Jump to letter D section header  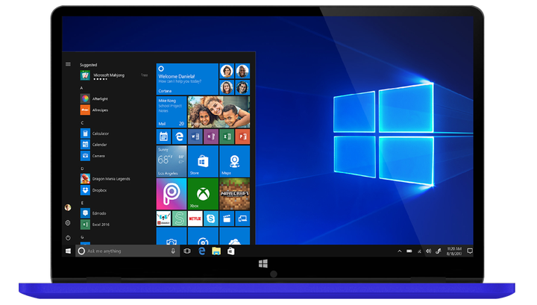[82, 169]
